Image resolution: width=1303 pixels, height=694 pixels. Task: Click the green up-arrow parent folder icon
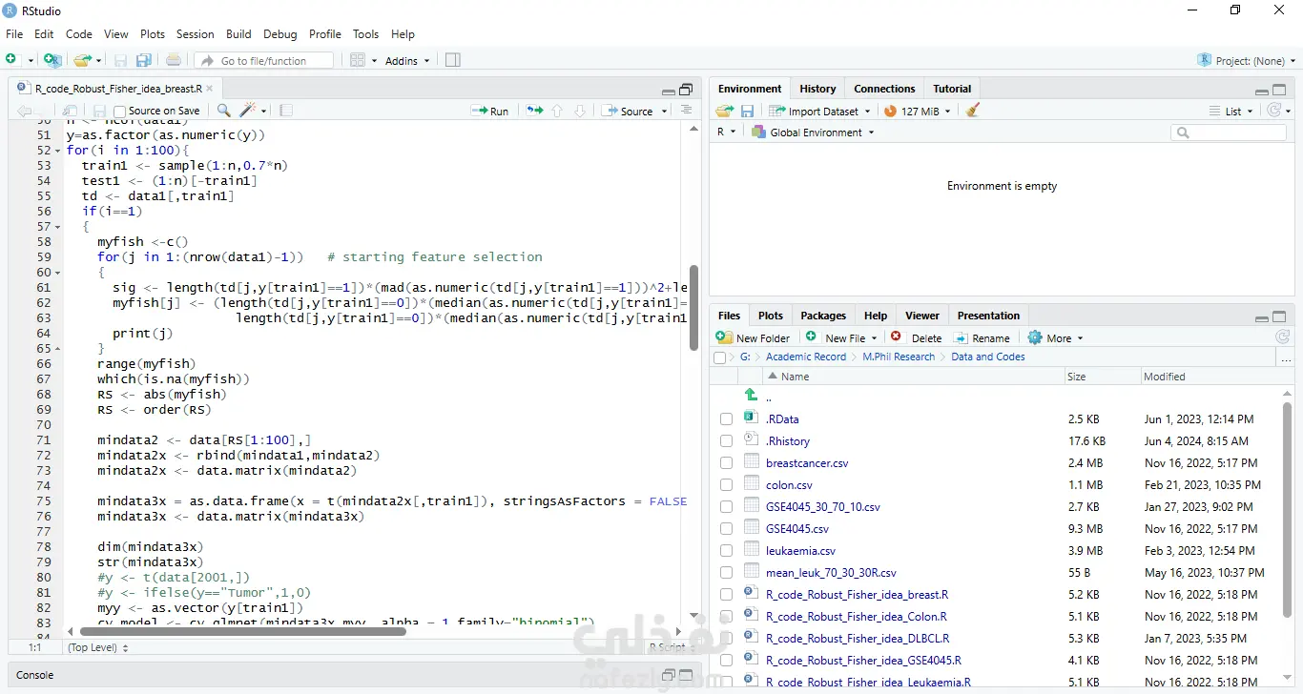pyautogui.click(x=751, y=396)
